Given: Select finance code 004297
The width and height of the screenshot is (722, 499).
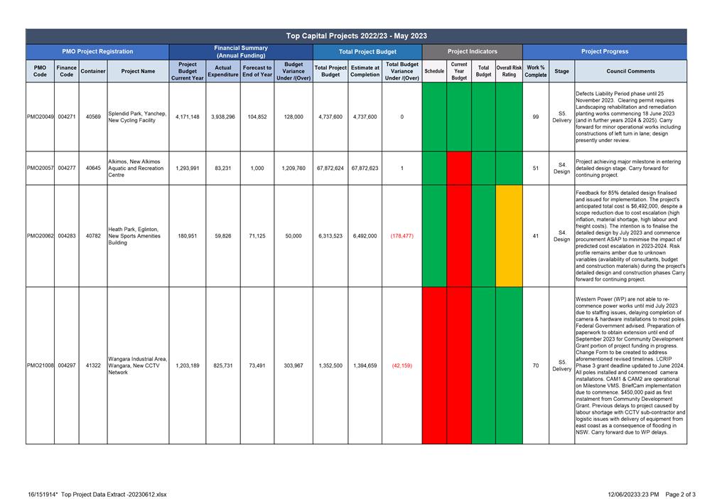Looking at the screenshot, I should [x=67, y=365].
